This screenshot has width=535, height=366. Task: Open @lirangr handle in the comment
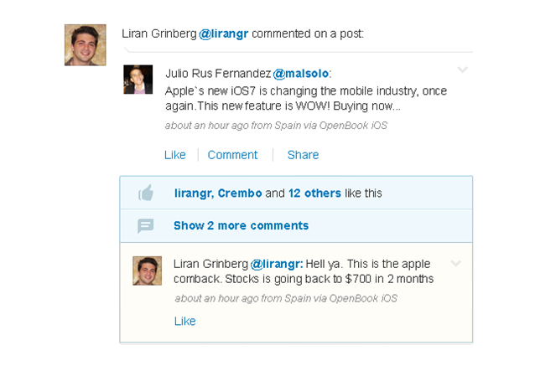pos(277,264)
